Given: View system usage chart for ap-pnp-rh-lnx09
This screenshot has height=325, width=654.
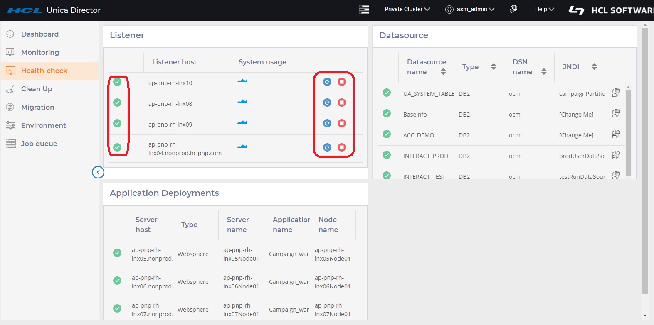Looking at the screenshot, I should point(242,122).
